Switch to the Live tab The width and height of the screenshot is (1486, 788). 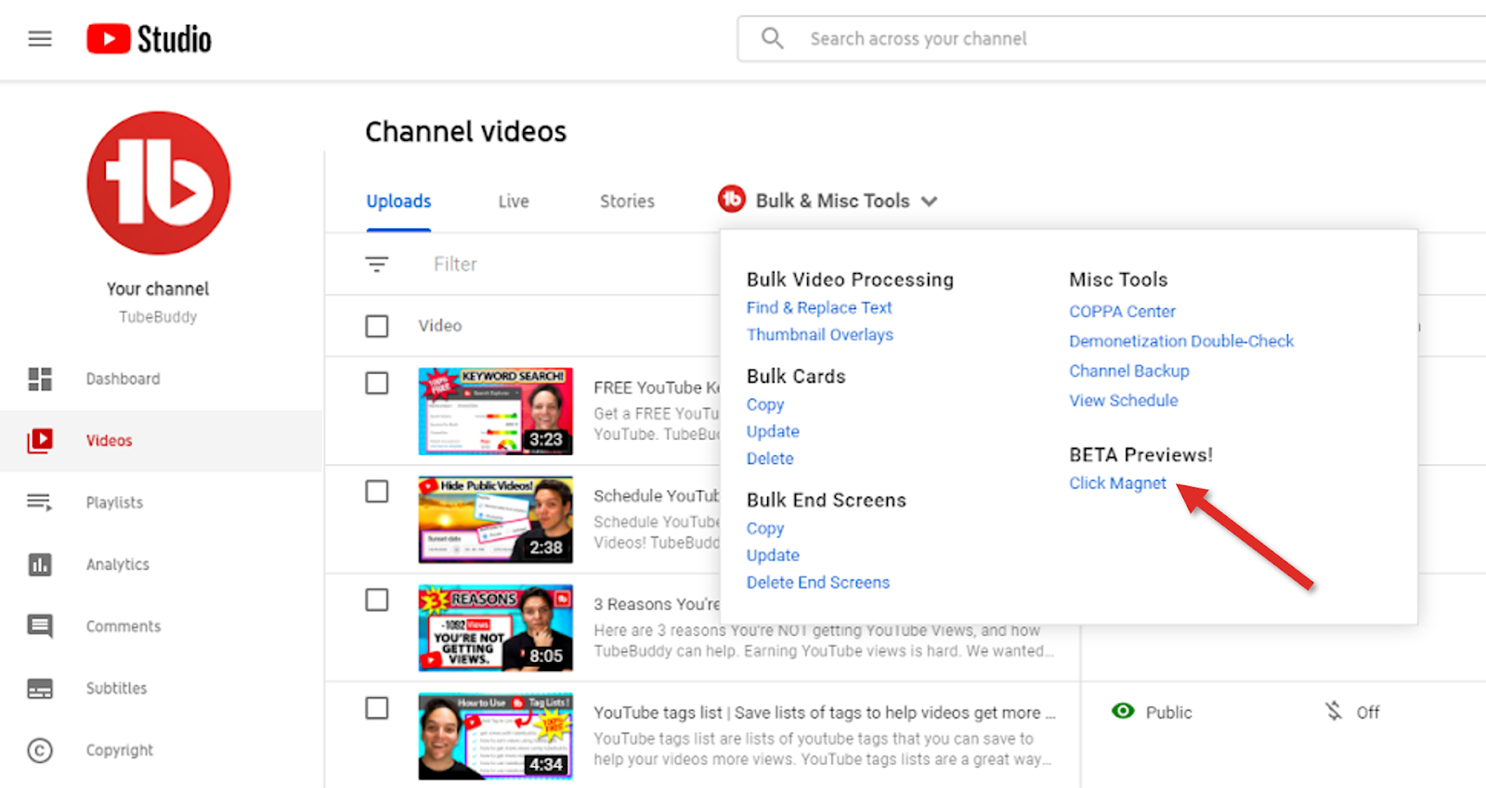coord(513,201)
